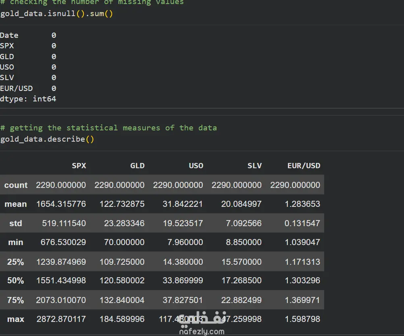This screenshot has width=404, height=336.
Task: Click the gold_data.isnull().sum() code line
Action: (x=56, y=13)
